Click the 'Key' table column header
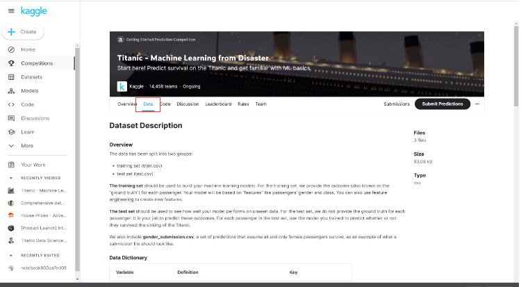 tap(293, 272)
